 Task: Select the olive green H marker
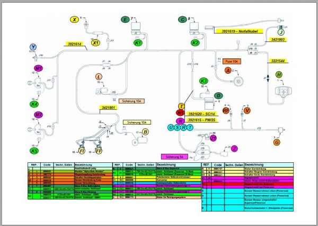click(x=279, y=74)
